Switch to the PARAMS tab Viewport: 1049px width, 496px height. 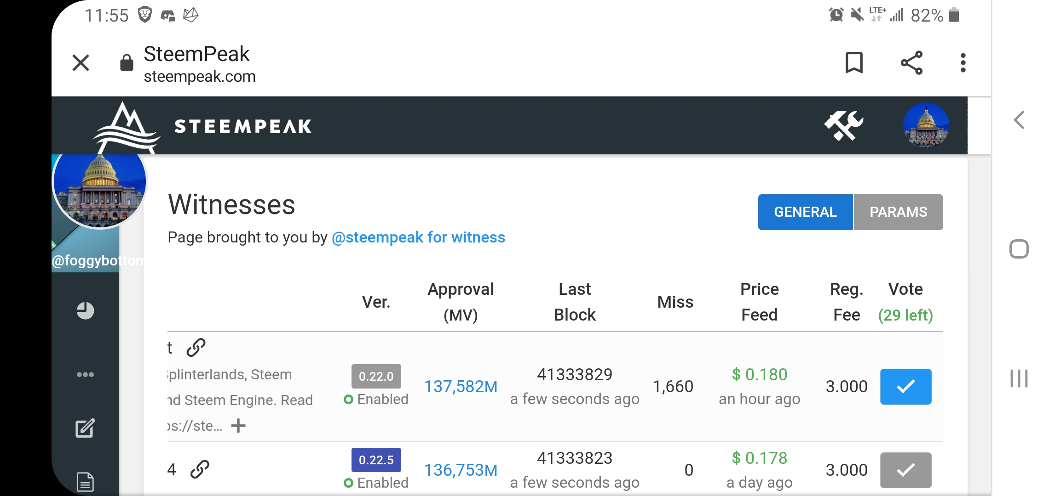898,212
